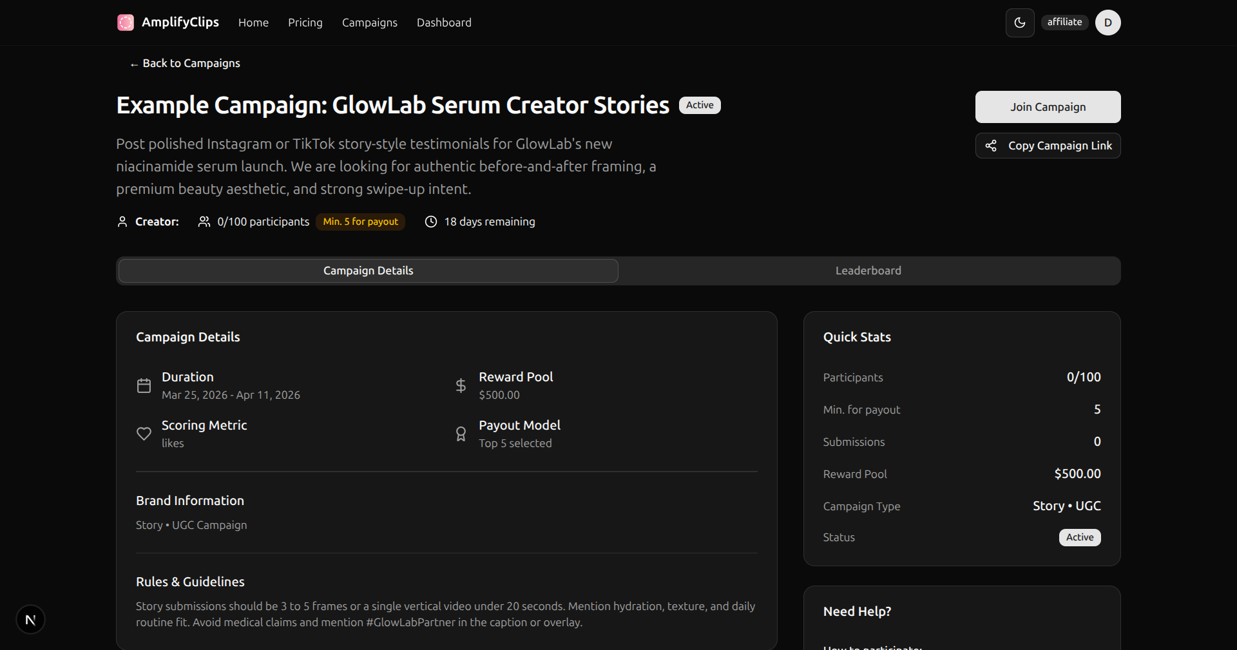Click the Rules & Guidelines heading
Viewport: 1237px width, 650px height.
(x=190, y=582)
